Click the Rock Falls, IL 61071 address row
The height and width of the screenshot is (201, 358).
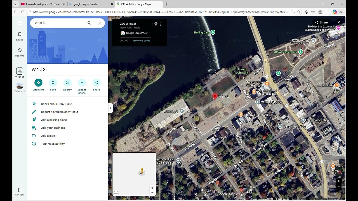point(67,104)
